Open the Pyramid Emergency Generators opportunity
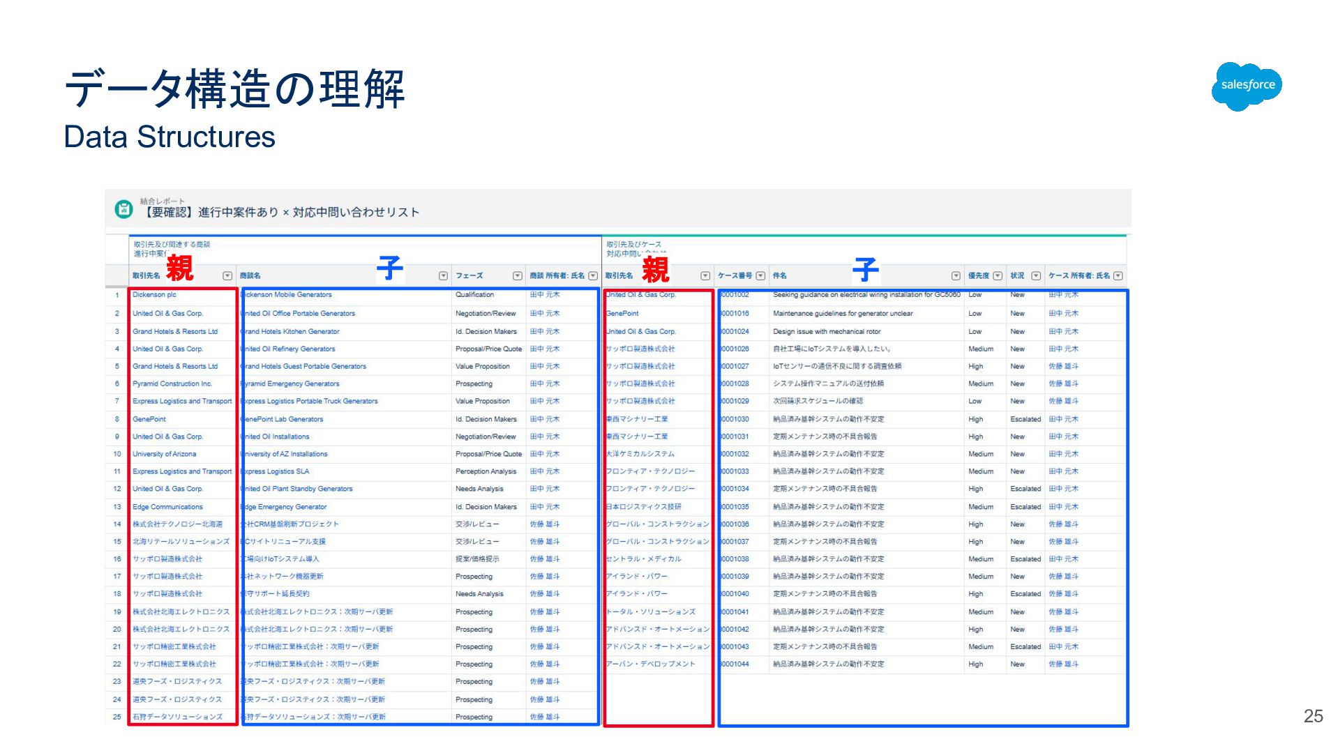 [x=290, y=384]
